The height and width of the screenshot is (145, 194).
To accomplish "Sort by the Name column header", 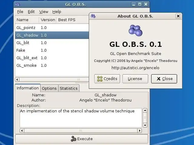I will (27, 20).
